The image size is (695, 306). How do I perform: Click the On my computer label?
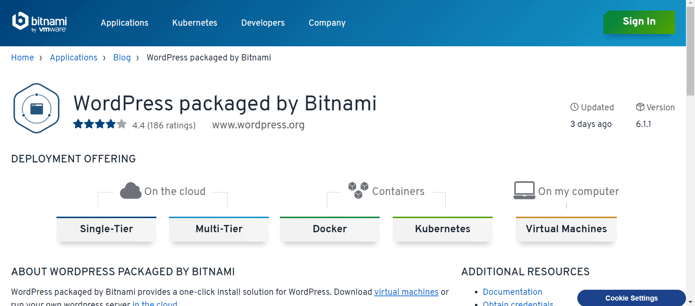[x=578, y=191]
